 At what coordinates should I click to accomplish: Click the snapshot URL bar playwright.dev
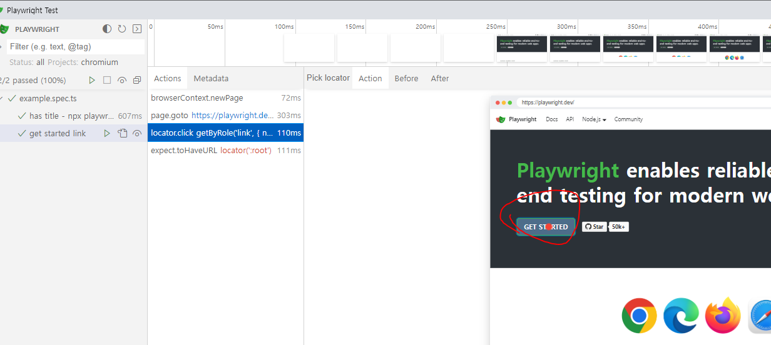(x=645, y=102)
